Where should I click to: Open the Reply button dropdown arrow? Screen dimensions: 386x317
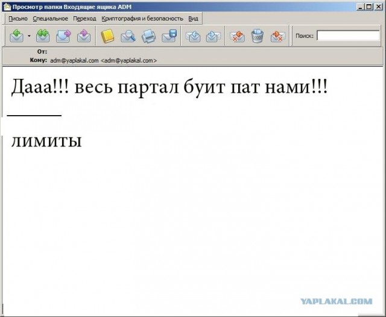click(29, 36)
